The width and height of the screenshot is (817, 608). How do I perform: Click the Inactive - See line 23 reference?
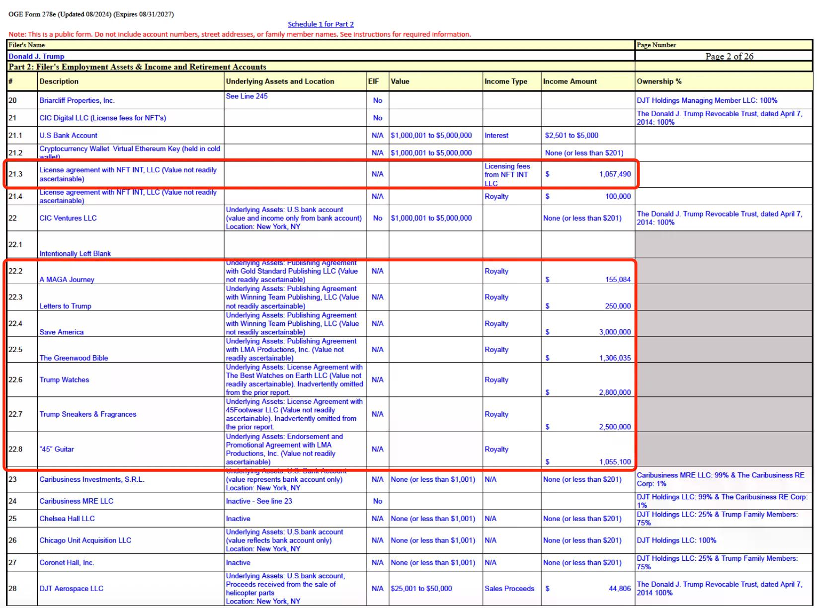click(259, 501)
